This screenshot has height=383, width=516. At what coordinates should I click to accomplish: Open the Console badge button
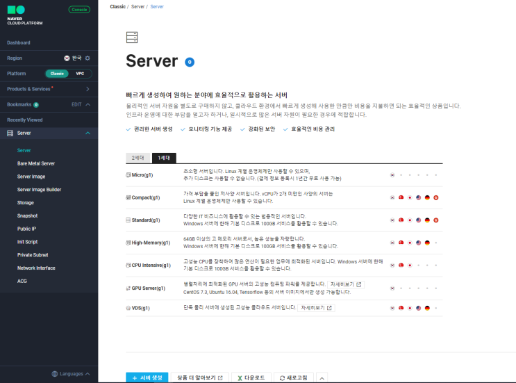click(x=79, y=10)
